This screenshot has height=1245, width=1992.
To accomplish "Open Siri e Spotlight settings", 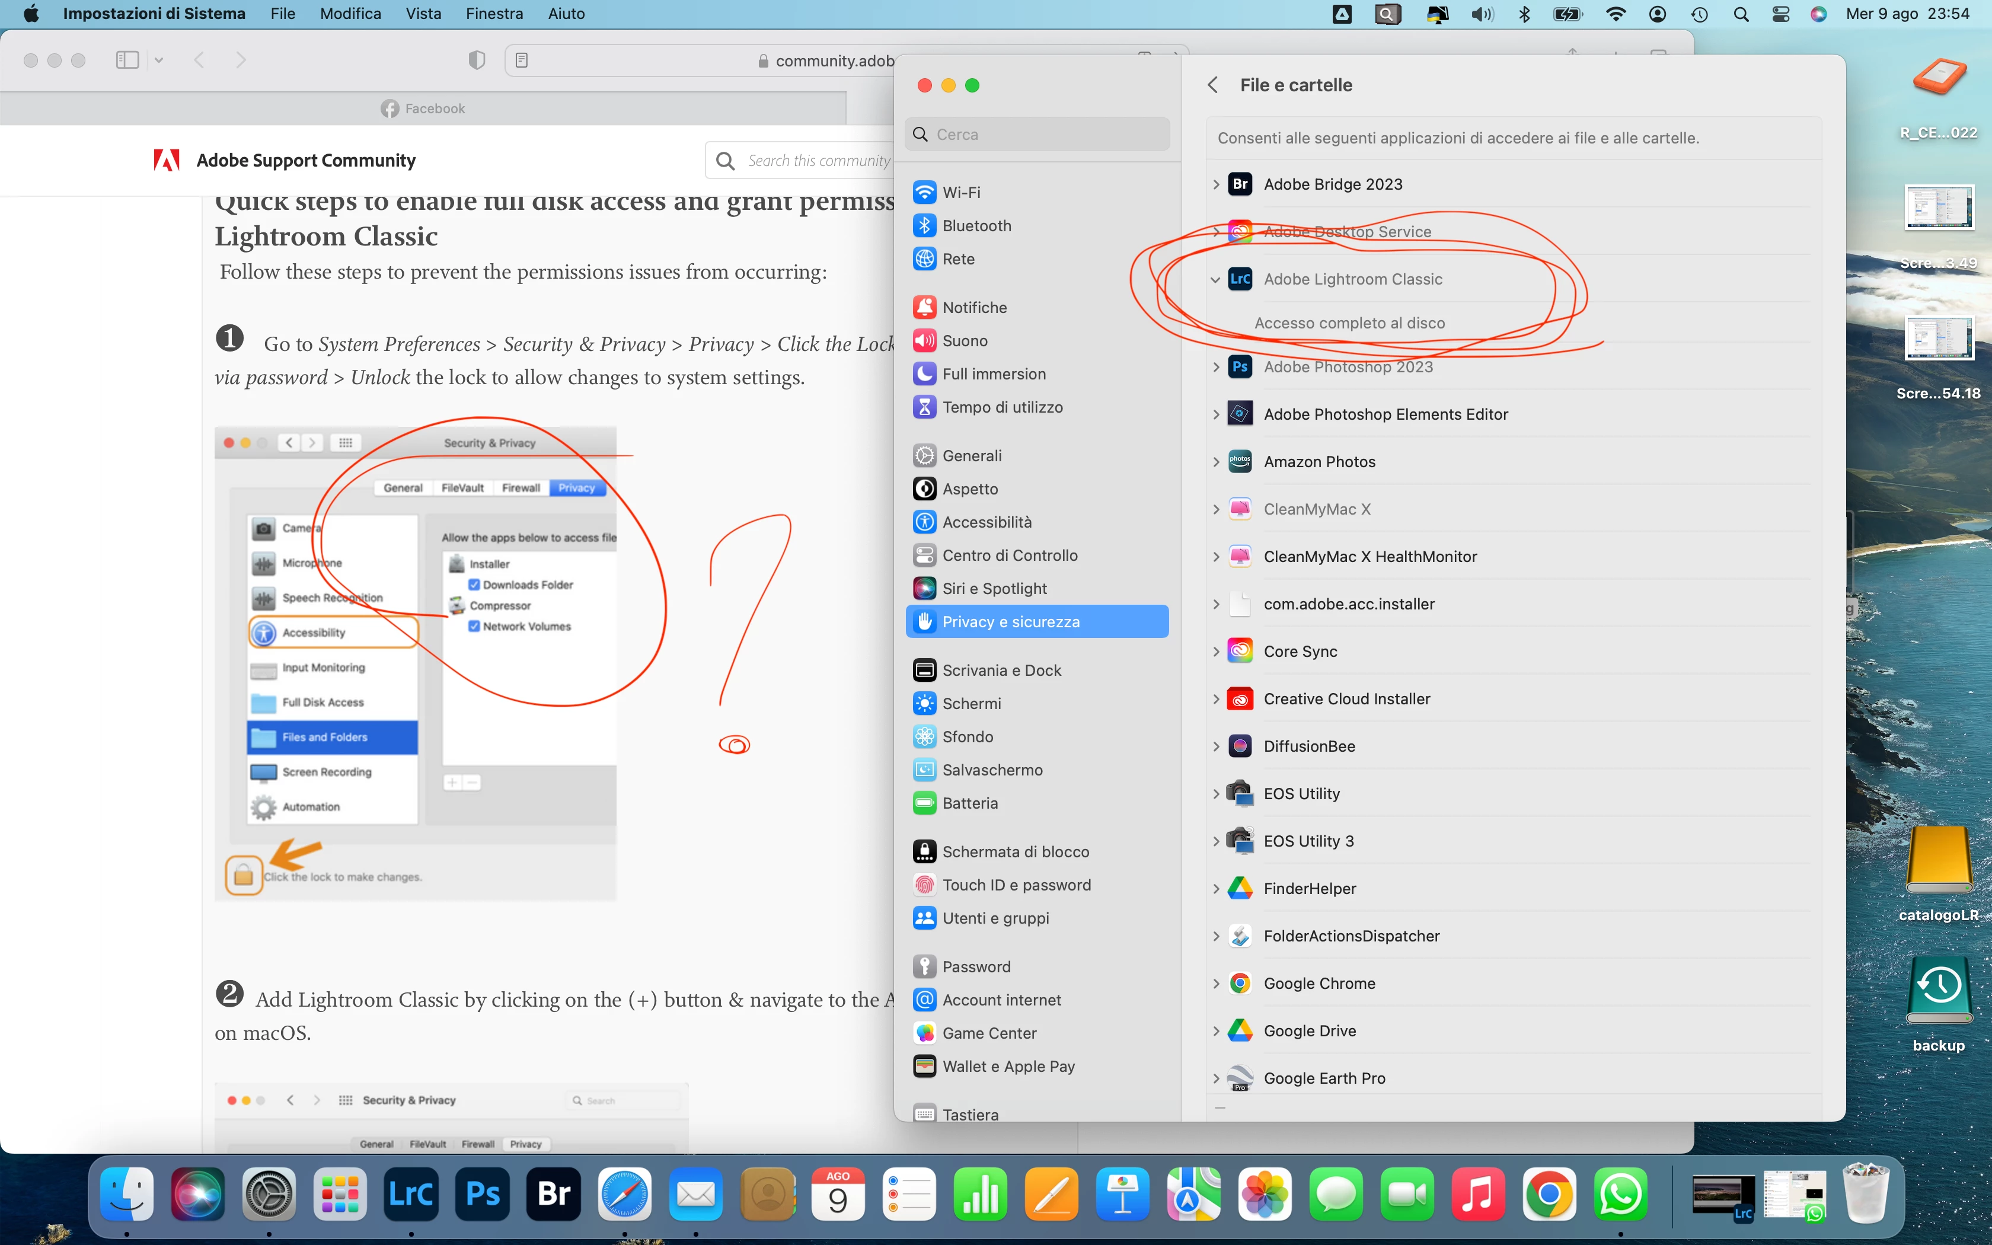I will point(994,589).
